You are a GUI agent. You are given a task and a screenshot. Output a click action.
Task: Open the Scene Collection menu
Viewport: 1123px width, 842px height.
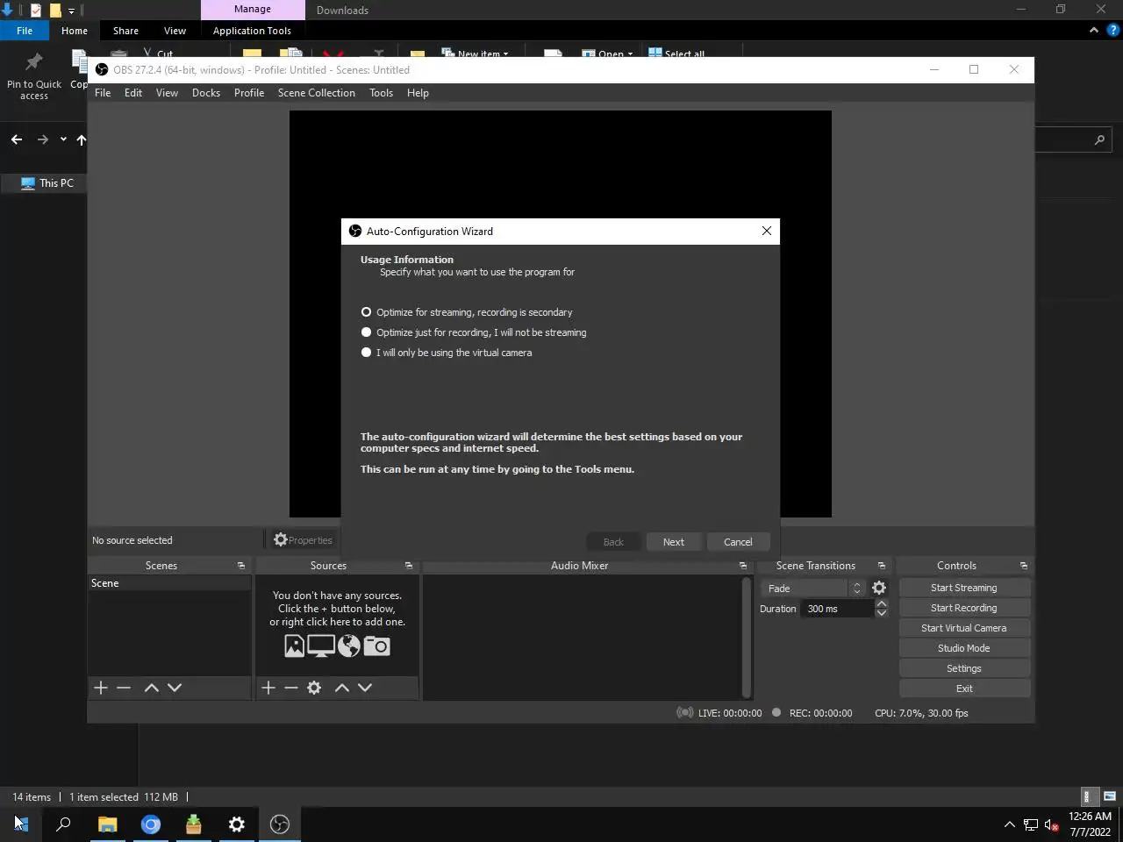coord(317,93)
